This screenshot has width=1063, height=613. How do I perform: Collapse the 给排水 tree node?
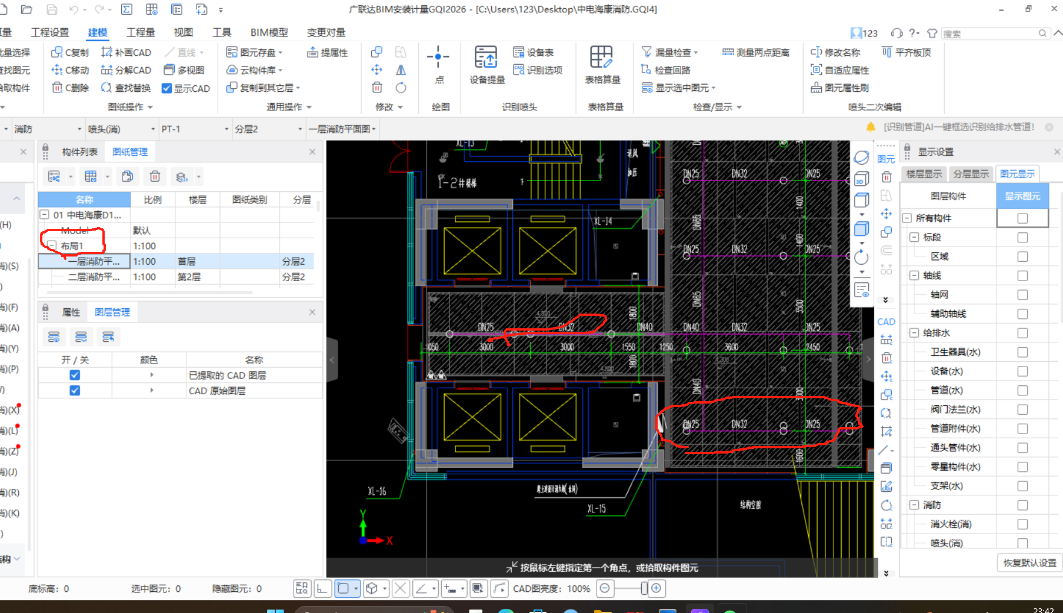point(914,333)
